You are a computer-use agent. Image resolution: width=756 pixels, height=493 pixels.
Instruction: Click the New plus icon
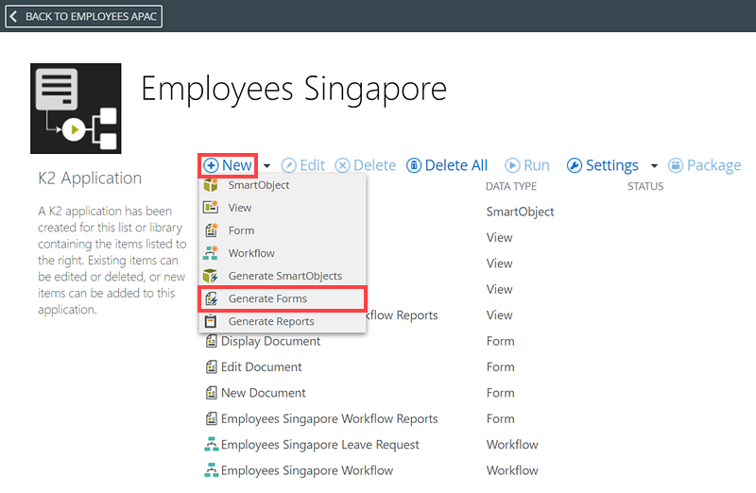tap(211, 165)
